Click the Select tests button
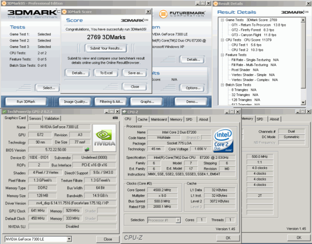 coord(49,88)
